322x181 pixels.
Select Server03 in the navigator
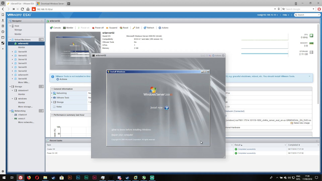click(22, 56)
